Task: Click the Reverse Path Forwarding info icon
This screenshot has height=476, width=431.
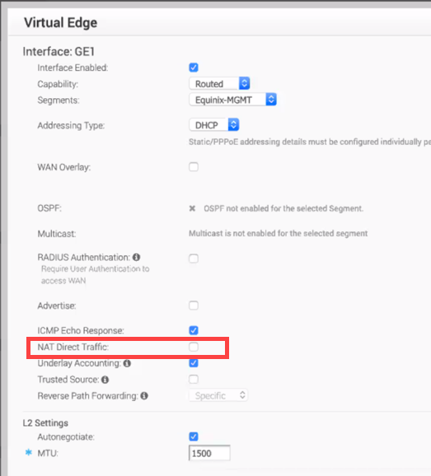Action: coord(144,396)
